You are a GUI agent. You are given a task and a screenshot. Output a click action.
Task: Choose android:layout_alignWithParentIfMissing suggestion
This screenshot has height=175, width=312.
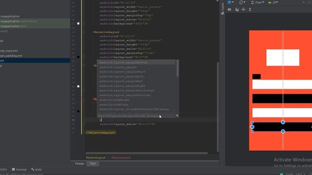136,109
